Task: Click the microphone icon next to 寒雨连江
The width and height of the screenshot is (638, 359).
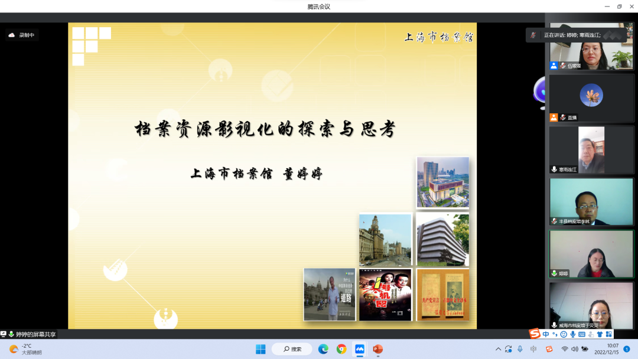Action: 554,169
